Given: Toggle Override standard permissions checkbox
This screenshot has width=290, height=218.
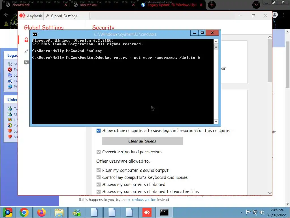Looking at the screenshot, I should click(99, 152).
